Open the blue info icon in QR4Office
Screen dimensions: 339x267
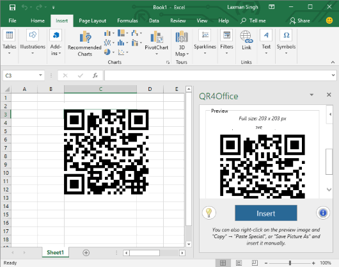[x=323, y=213]
